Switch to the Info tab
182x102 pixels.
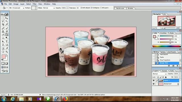(x=165, y=14)
